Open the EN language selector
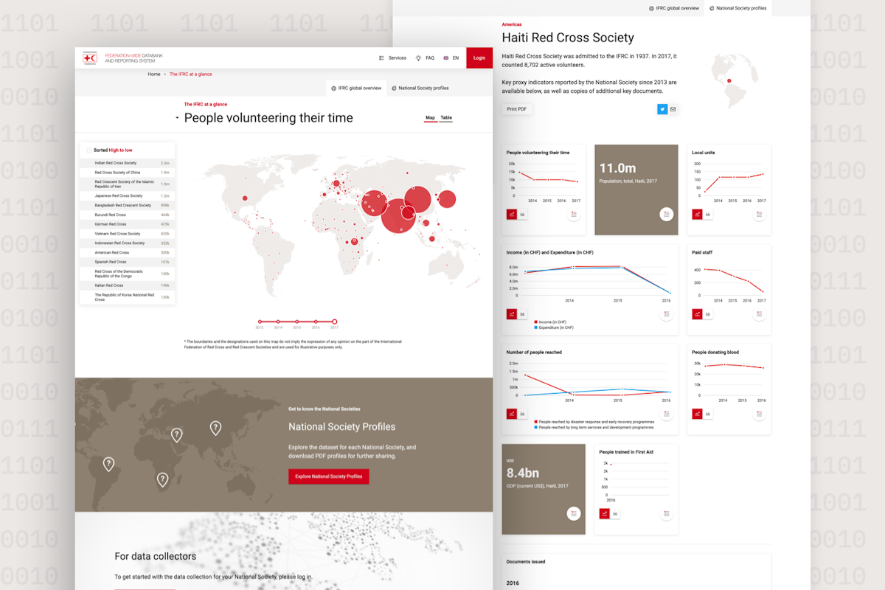Viewport: 885px width, 590px height. (x=451, y=58)
